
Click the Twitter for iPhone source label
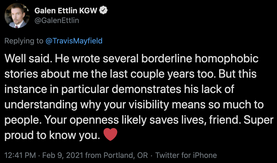point(186,155)
